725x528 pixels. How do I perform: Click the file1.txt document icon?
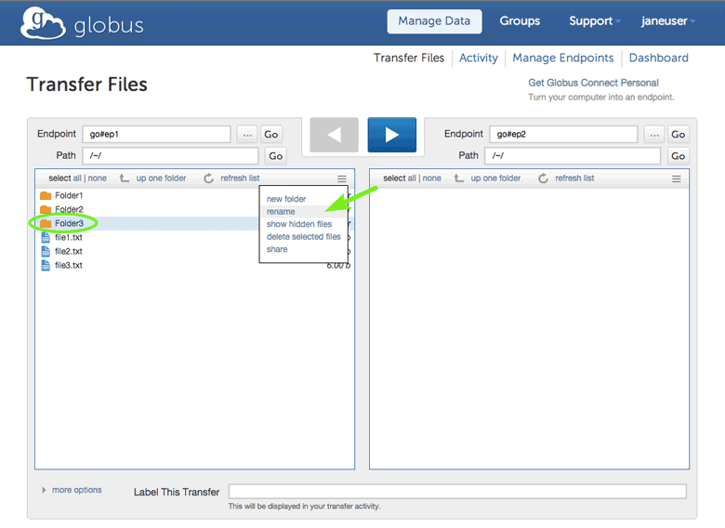point(46,237)
